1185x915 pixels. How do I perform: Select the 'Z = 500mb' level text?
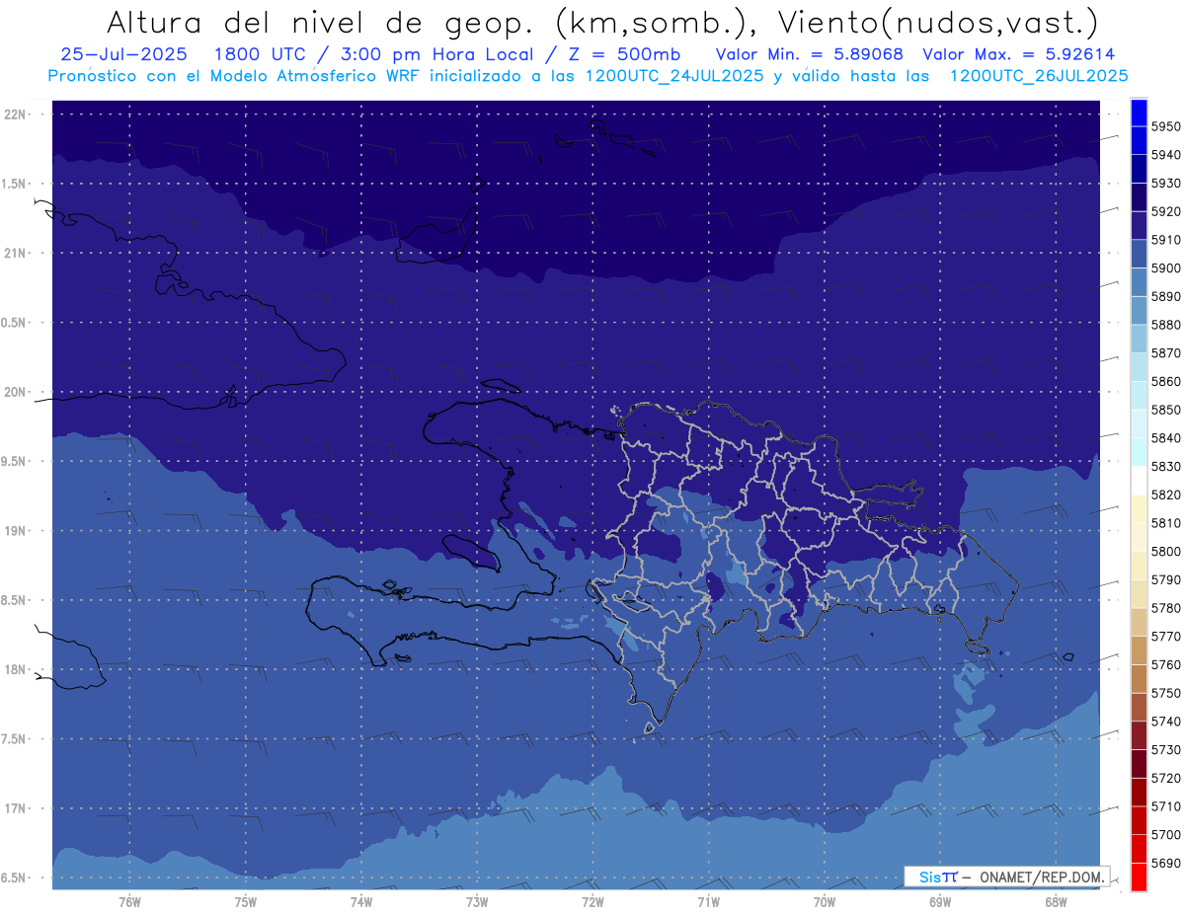coord(623,54)
